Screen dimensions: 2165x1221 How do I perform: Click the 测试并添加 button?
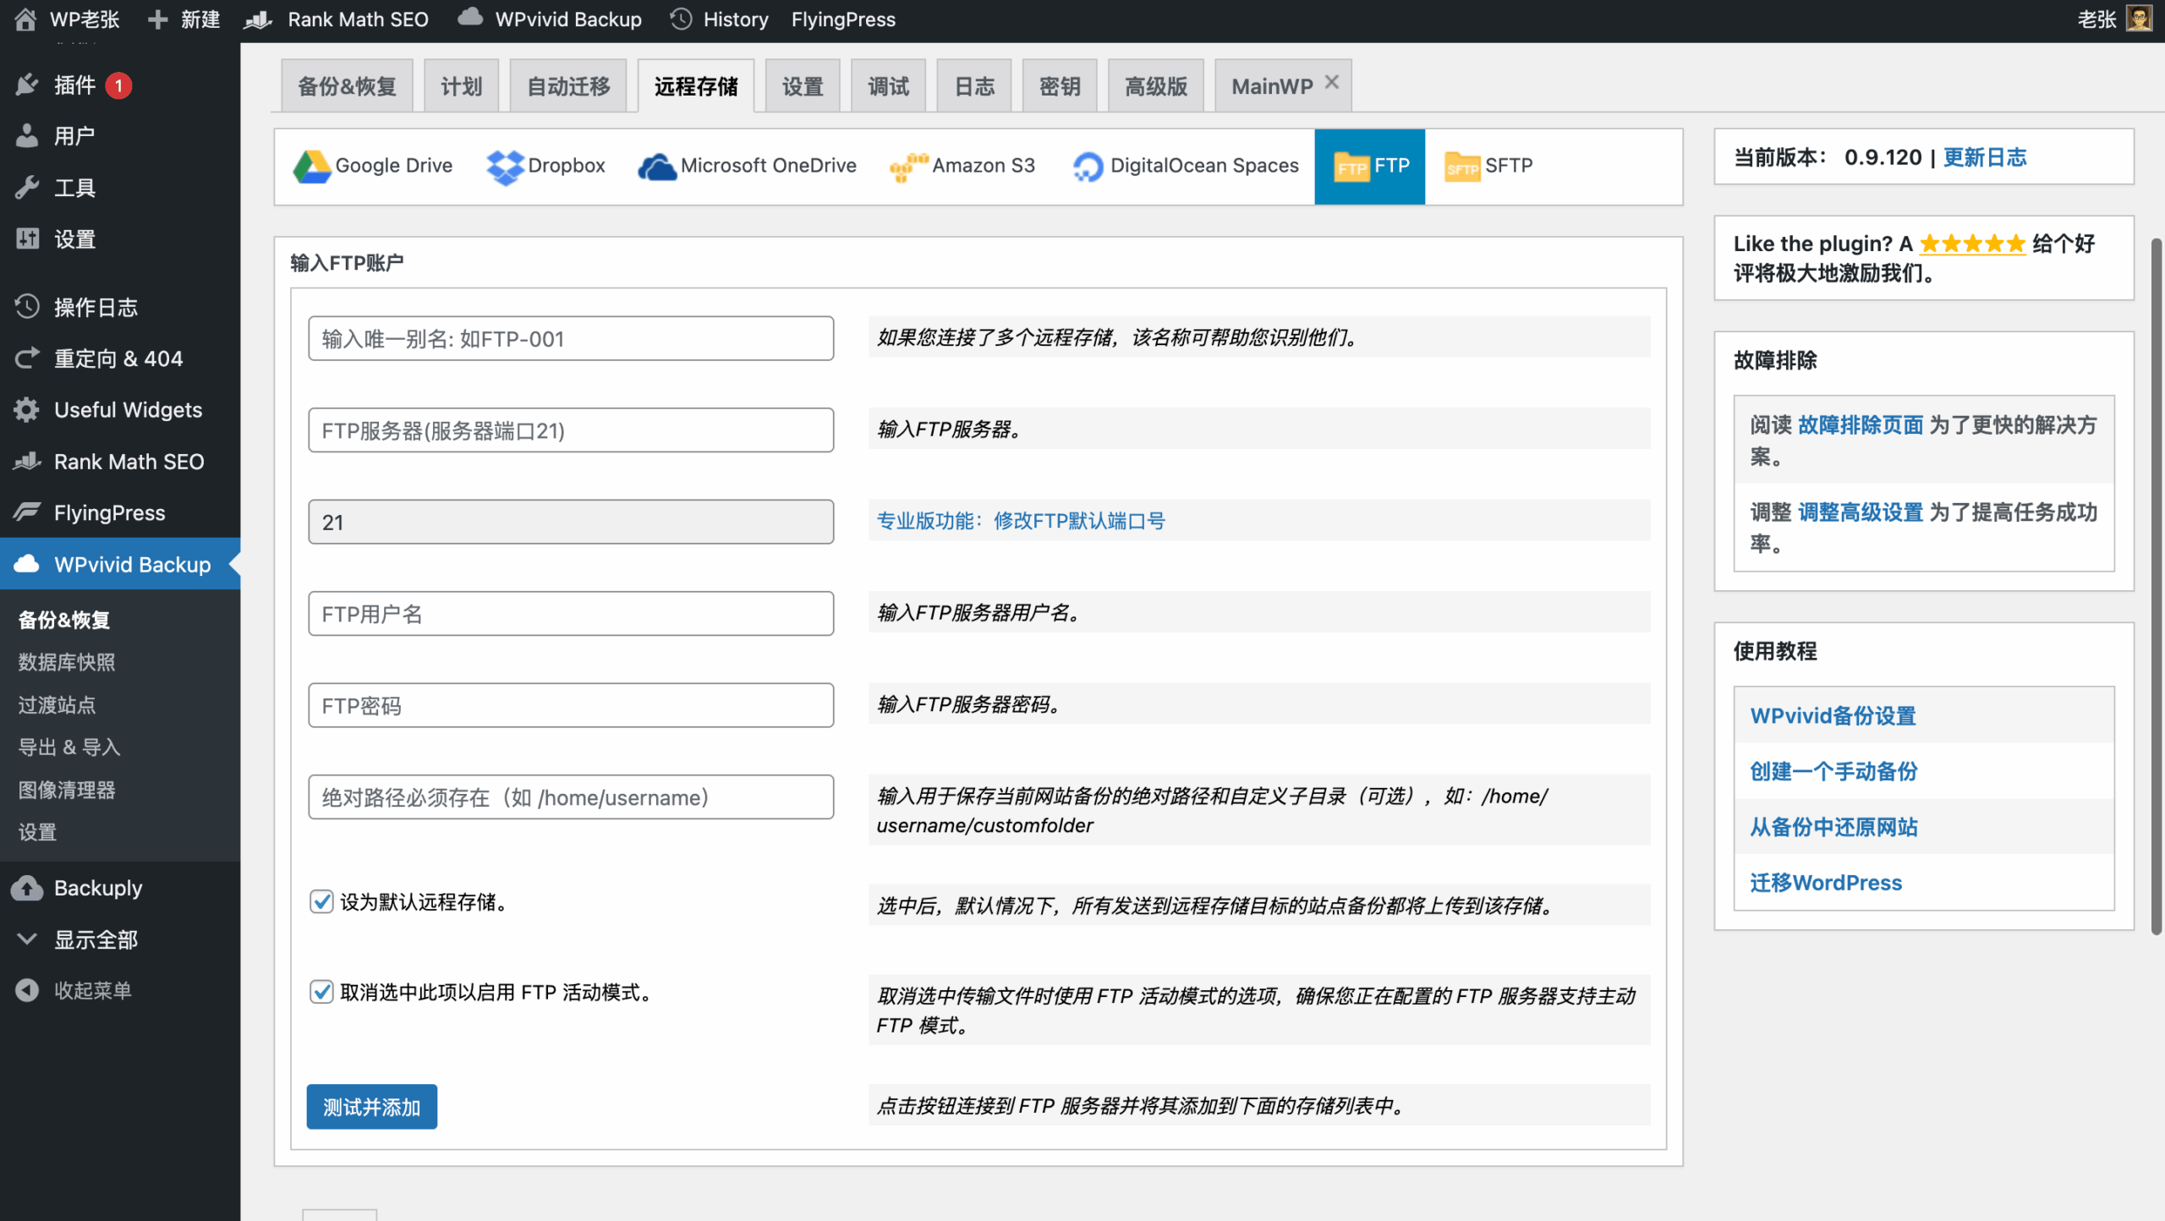[371, 1106]
